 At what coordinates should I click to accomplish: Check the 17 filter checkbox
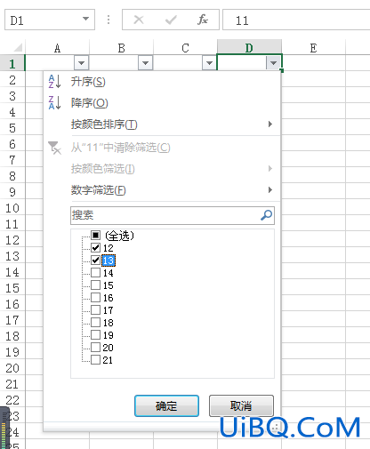pos(95,310)
